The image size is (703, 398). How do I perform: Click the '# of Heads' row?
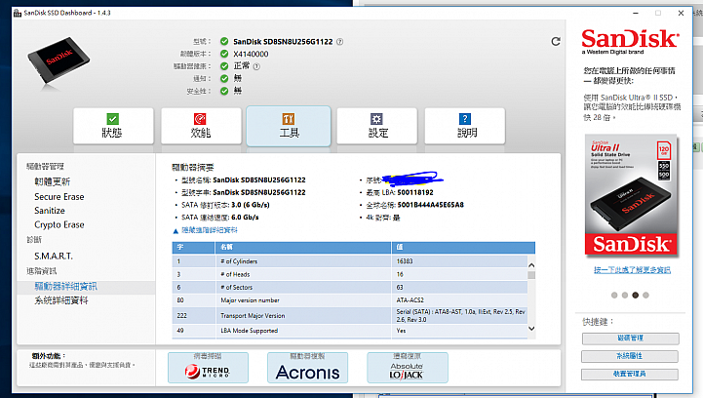[350, 274]
